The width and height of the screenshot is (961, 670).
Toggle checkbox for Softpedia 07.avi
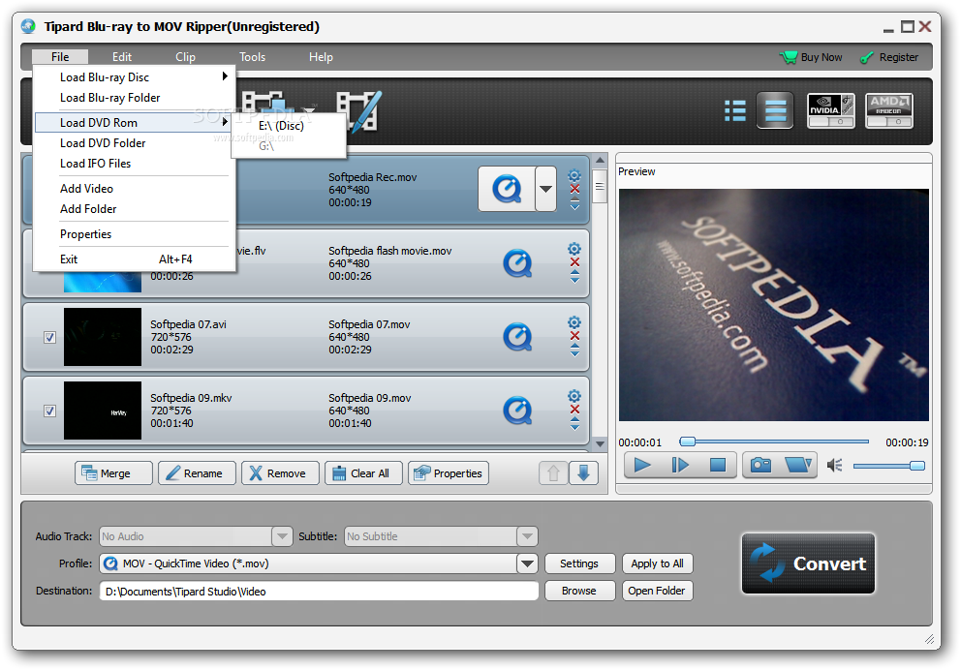pyautogui.click(x=49, y=338)
